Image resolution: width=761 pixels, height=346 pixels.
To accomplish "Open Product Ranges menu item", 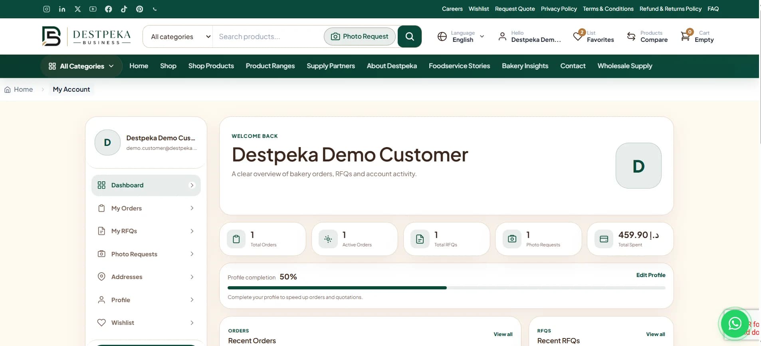I will point(270,66).
